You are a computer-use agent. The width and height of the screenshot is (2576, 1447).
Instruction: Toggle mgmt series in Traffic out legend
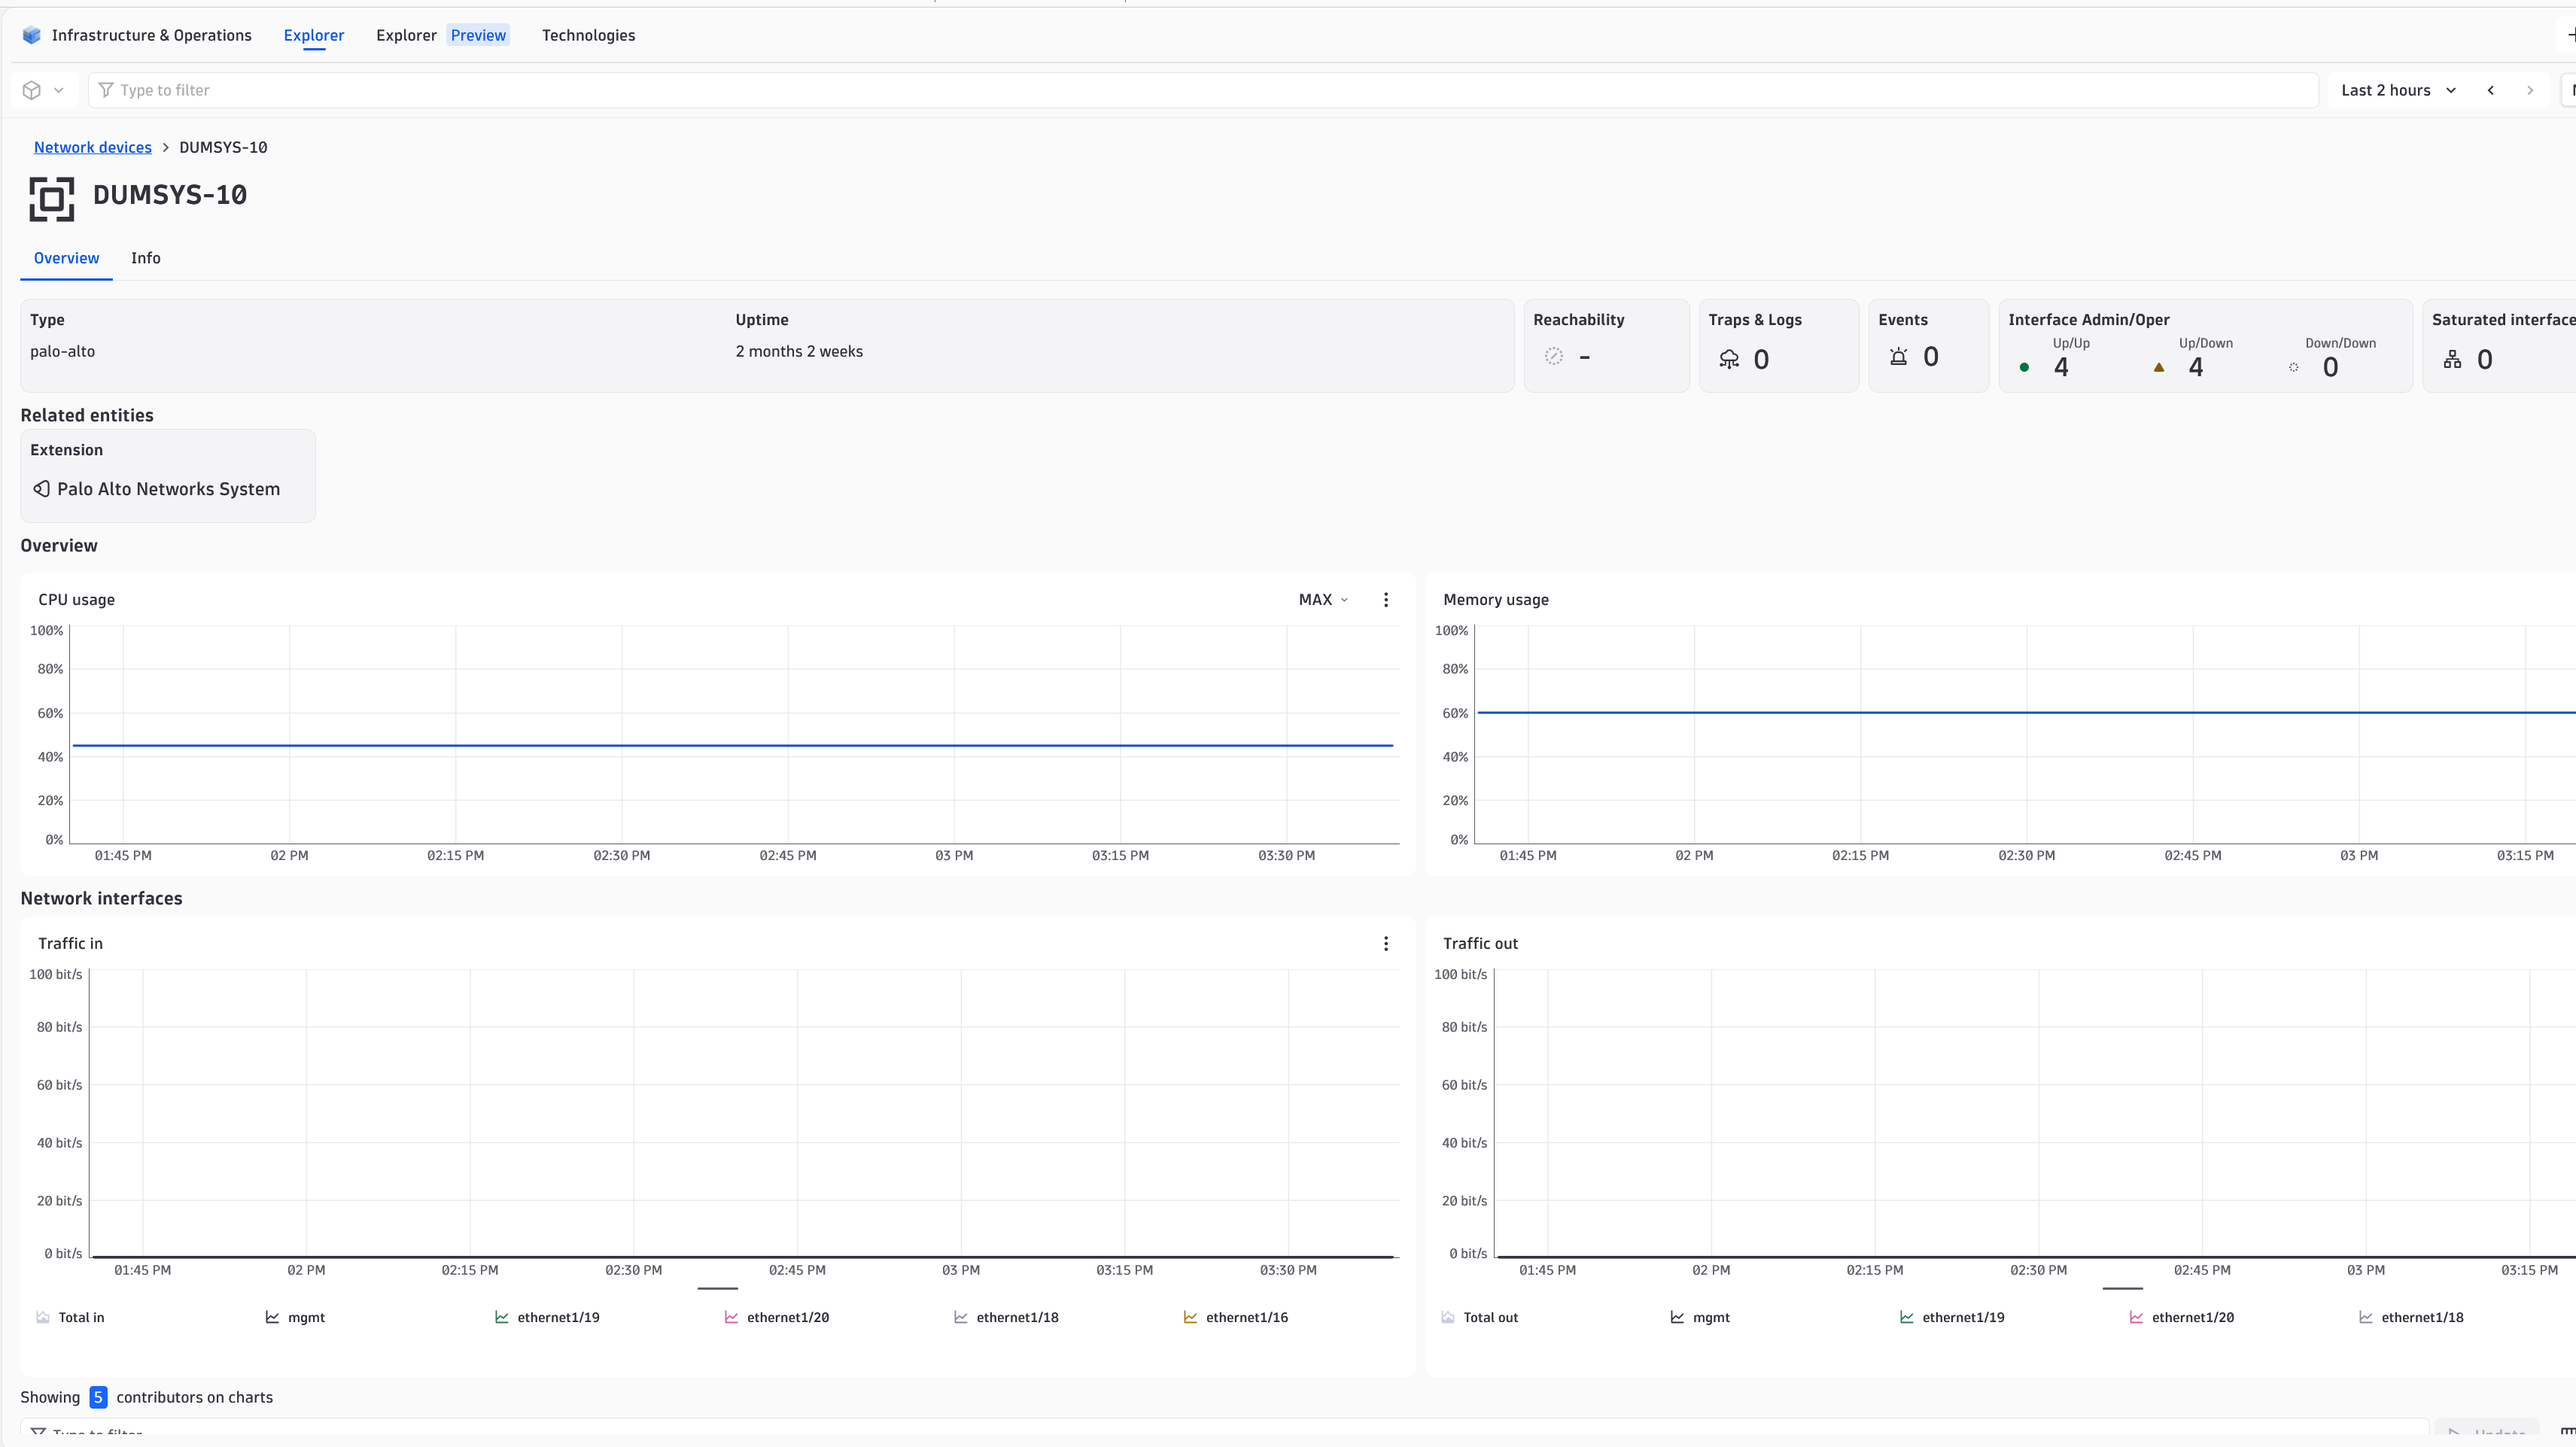click(x=1700, y=1317)
